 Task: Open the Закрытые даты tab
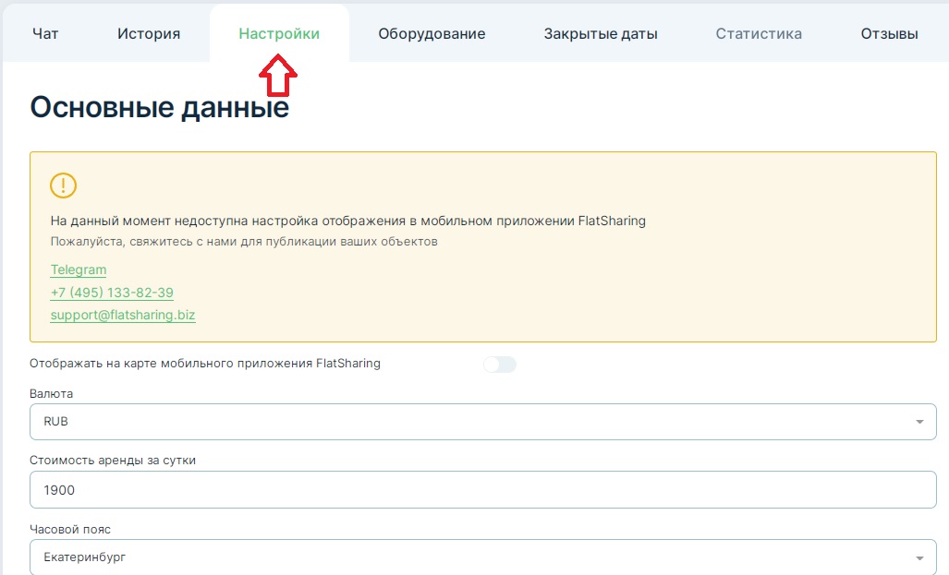[601, 34]
